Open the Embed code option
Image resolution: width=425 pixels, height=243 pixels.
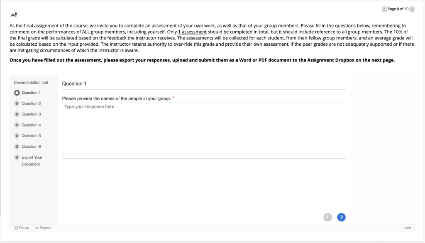point(43,228)
